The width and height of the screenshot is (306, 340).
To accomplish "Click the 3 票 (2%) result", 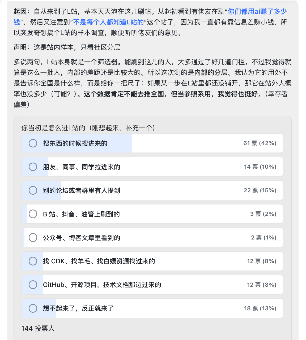I will tap(263, 214).
